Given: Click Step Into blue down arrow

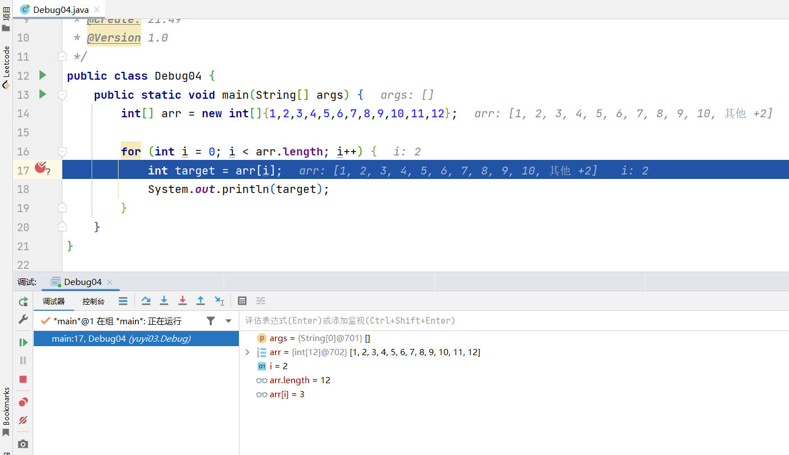Looking at the screenshot, I should (164, 301).
